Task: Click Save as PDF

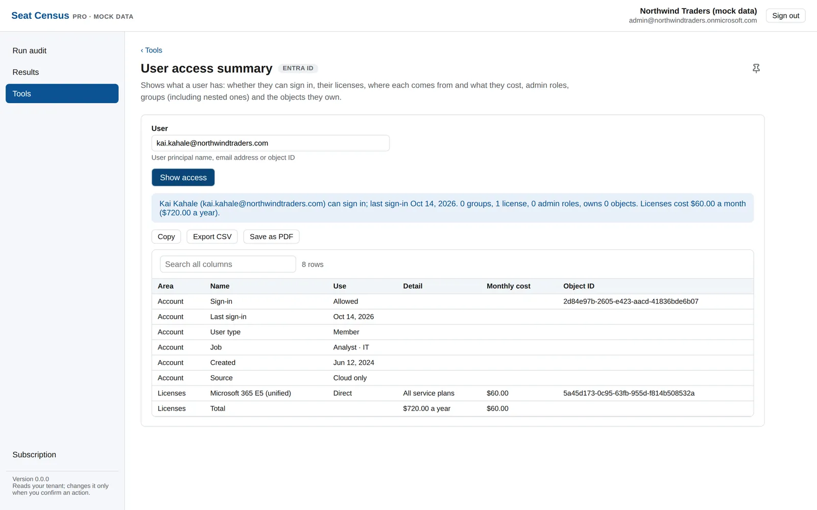Action: point(271,237)
